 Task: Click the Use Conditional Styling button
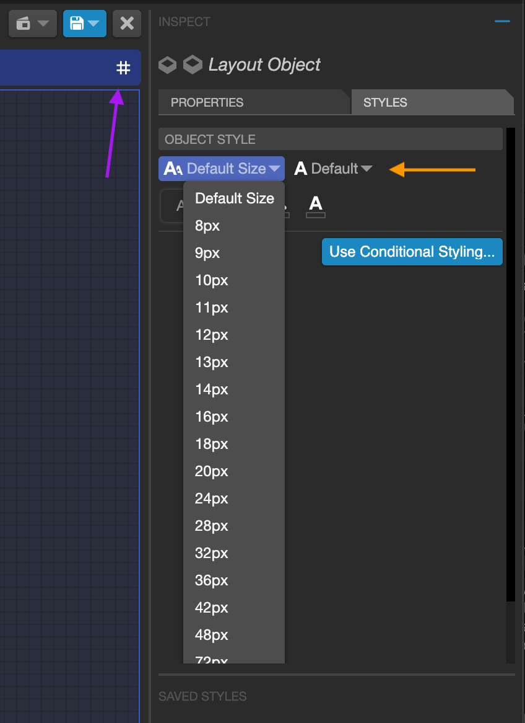point(412,252)
